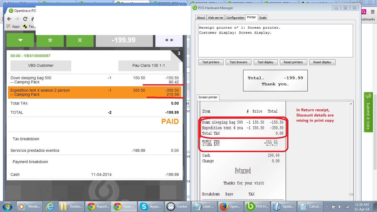The image size is (377, 212).
Task: Click the Payment breakdown heading
Action: (x=30, y=162)
